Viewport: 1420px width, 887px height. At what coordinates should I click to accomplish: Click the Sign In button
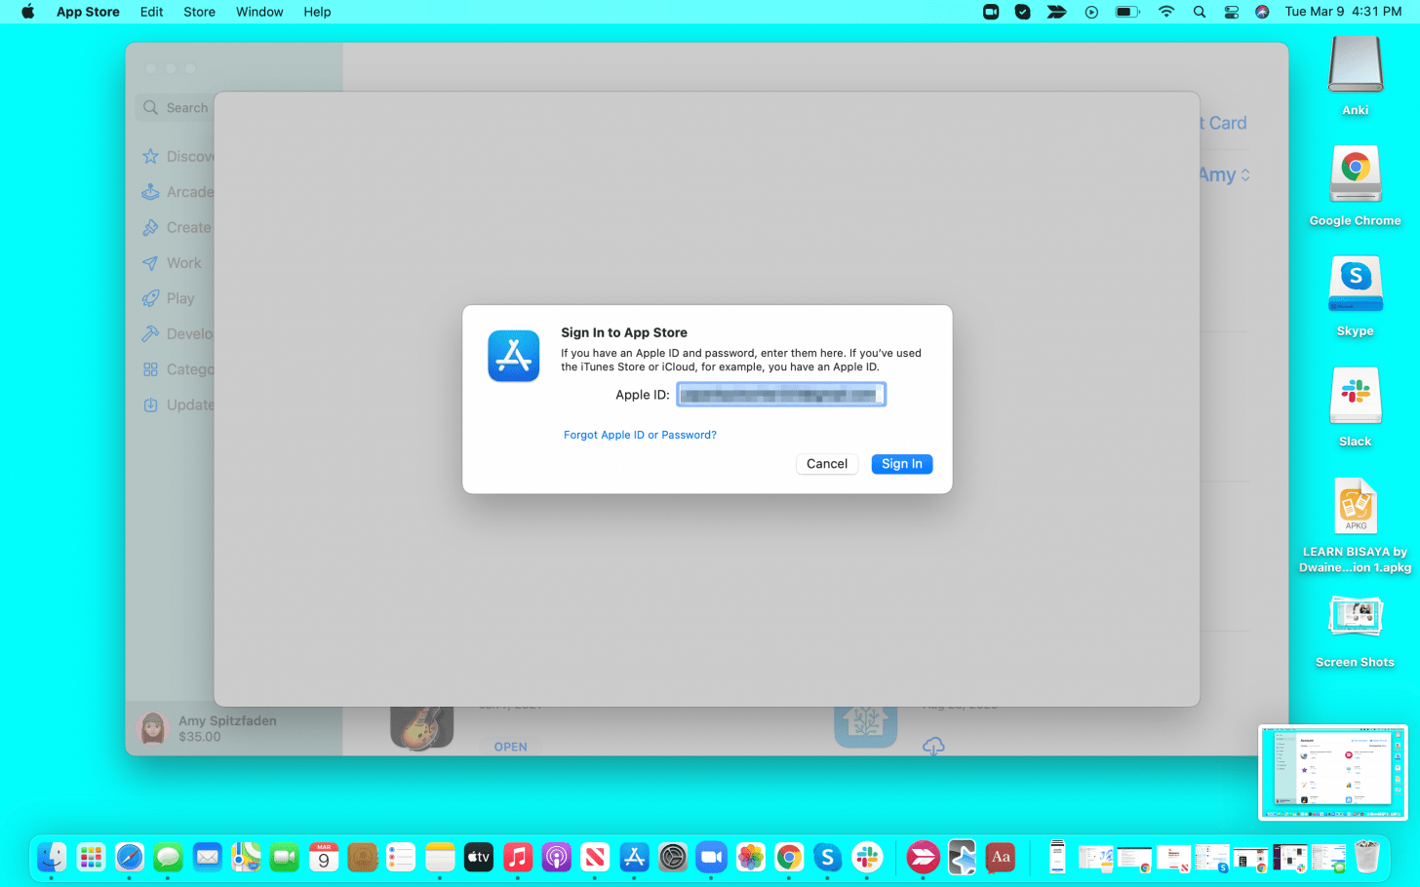[901, 464]
